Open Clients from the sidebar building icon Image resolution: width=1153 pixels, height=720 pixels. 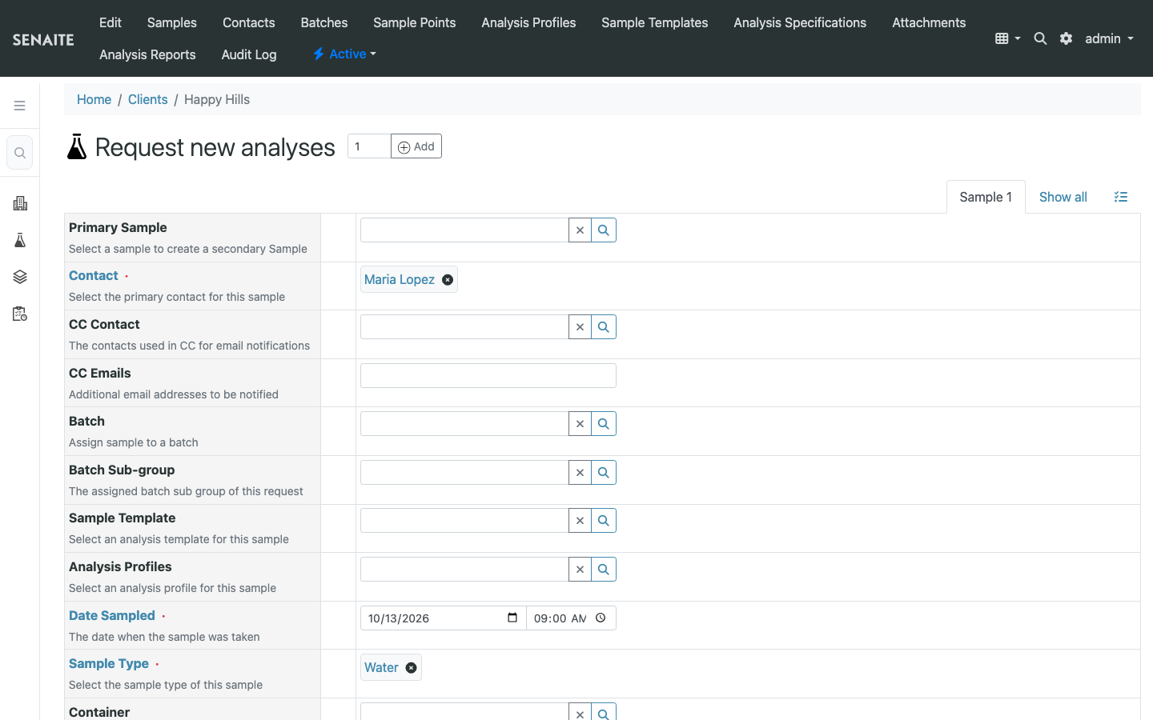(x=20, y=203)
